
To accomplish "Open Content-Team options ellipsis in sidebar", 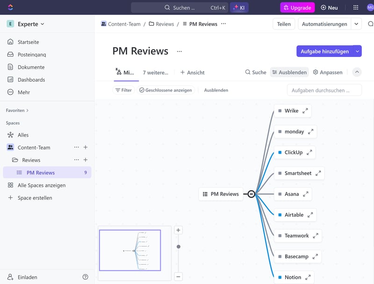I will (76, 147).
